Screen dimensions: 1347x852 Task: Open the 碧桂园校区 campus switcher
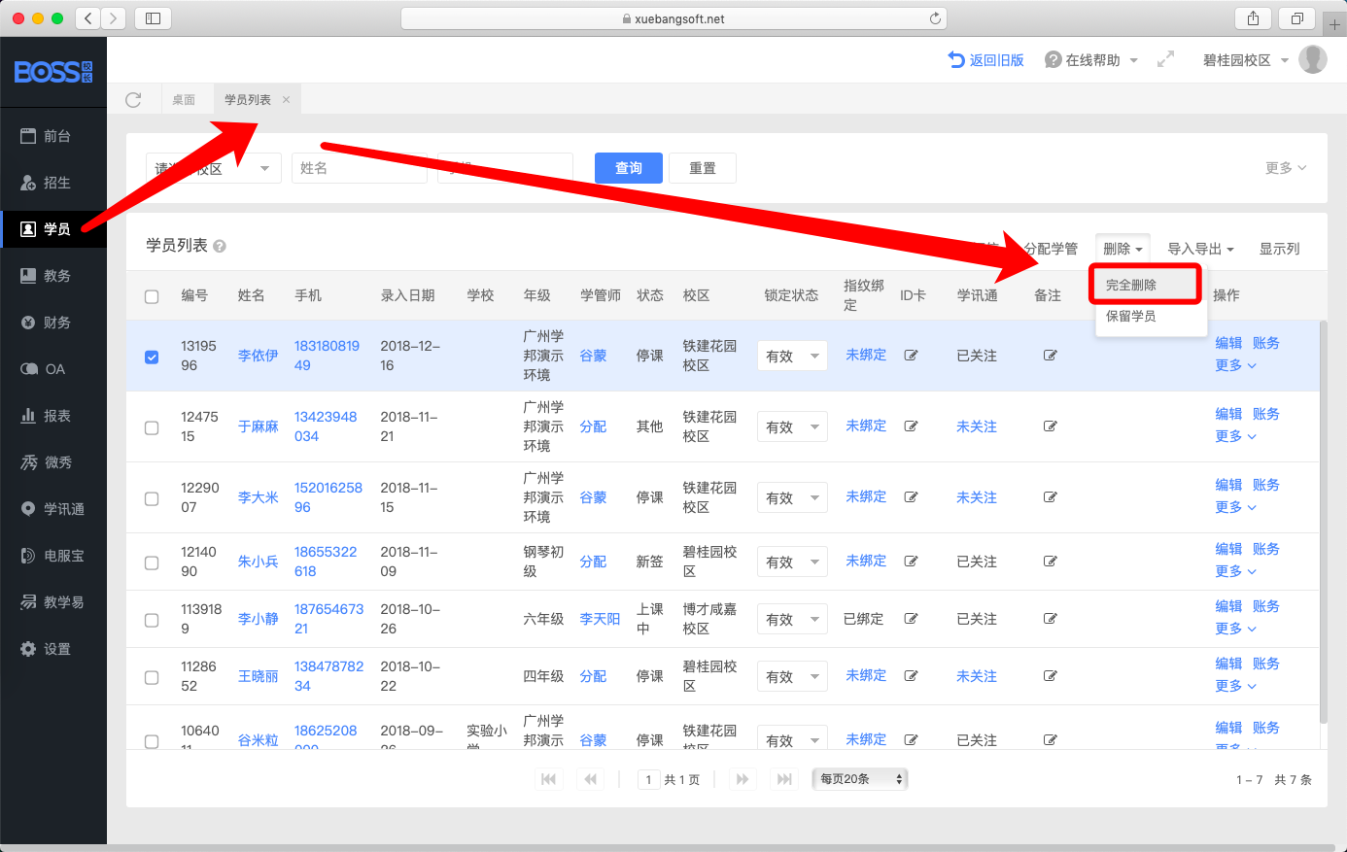pyautogui.click(x=1245, y=60)
